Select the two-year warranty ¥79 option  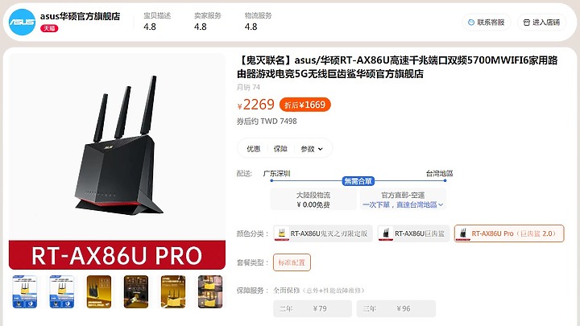tap(313, 308)
